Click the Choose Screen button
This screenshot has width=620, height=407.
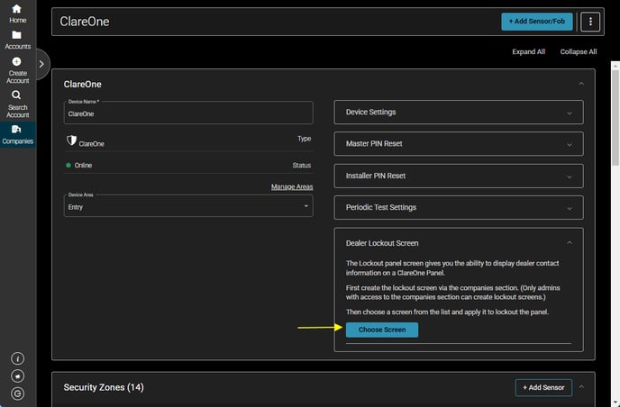click(382, 330)
